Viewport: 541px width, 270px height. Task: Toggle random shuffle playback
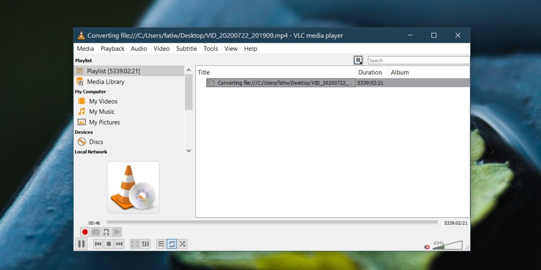pyautogui.click(x=182, y=244)
